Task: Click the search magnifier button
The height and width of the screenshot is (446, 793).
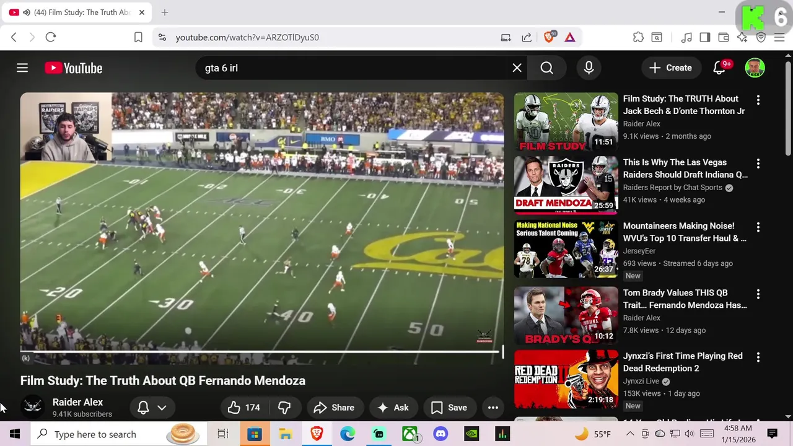Action: pyautogui.click(x=546, y=68)
